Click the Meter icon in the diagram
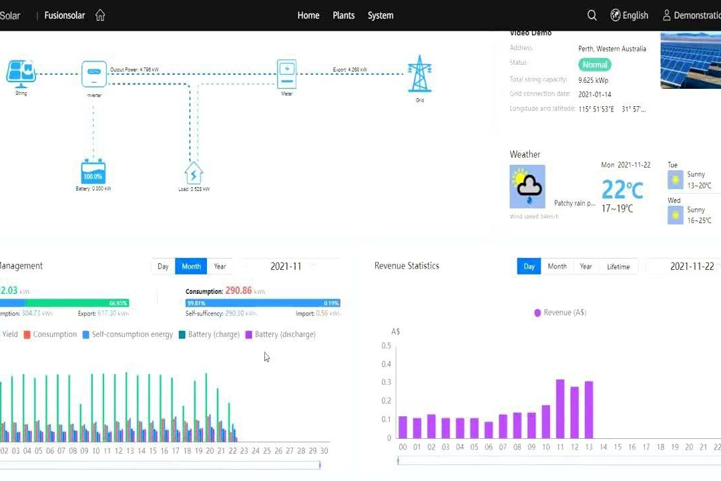This screenshot has width=721, height=481. 286,73
